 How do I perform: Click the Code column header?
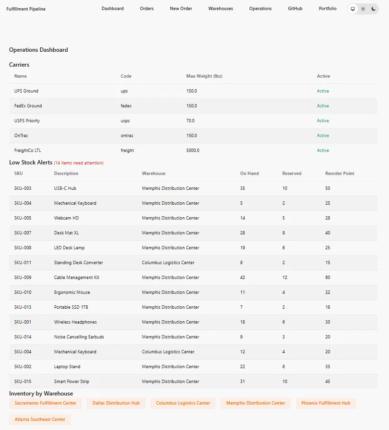pos(126,76)
